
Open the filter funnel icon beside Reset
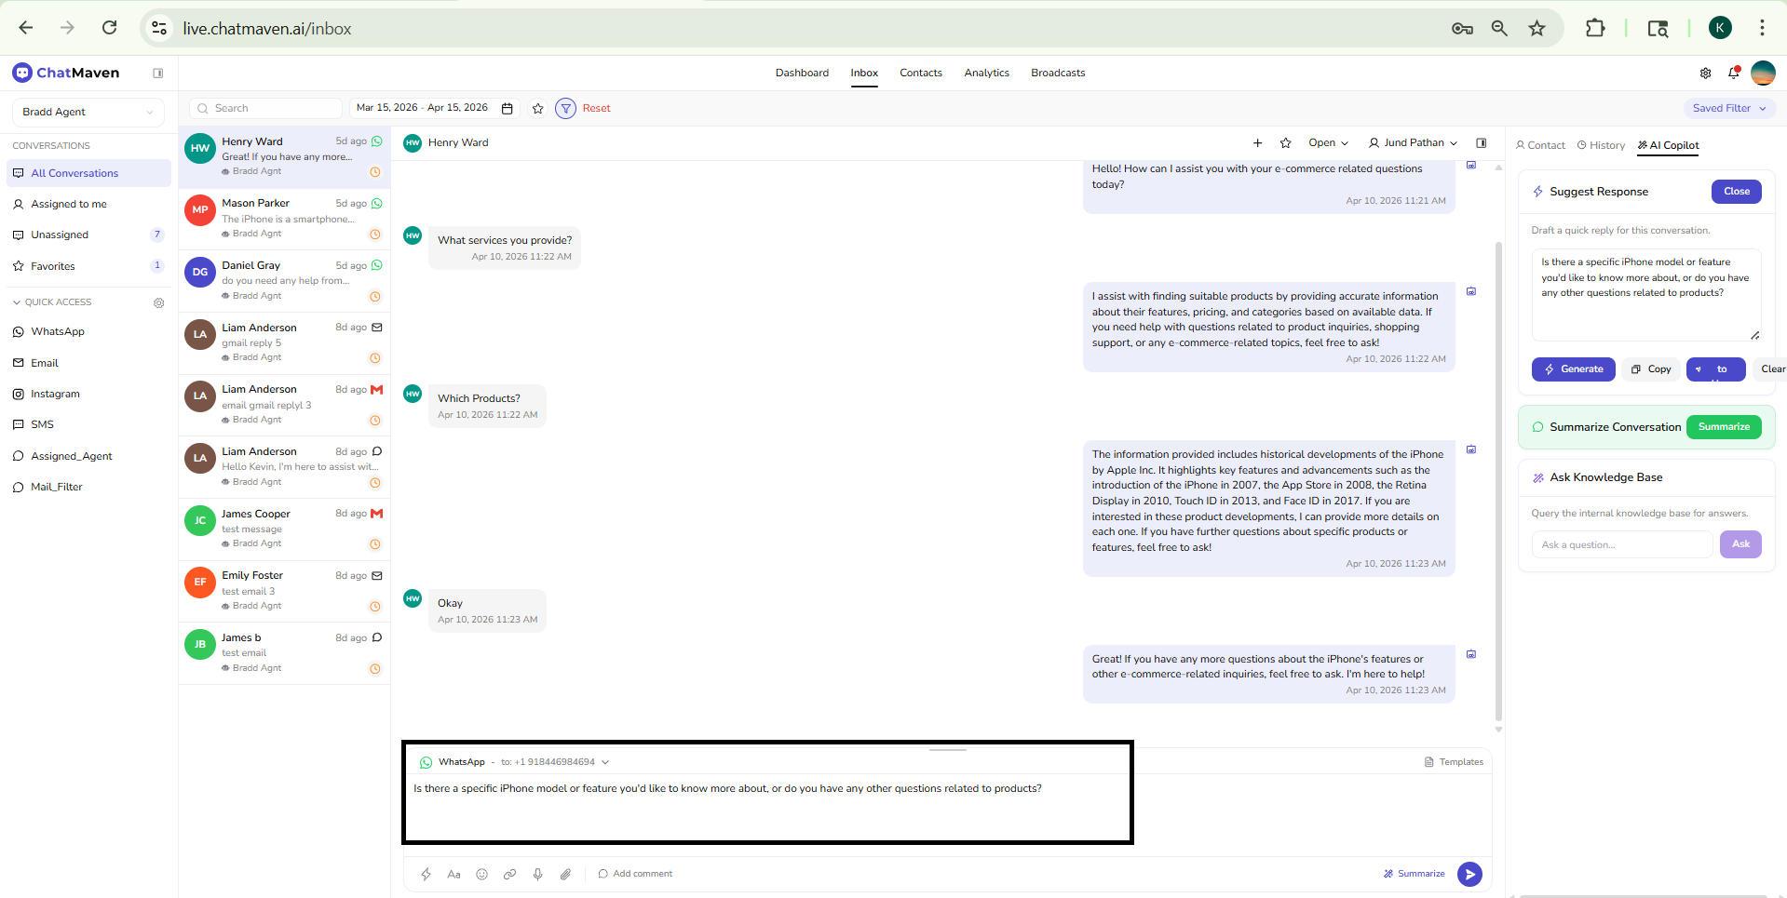pyautogui.click(x=565, y=109)
